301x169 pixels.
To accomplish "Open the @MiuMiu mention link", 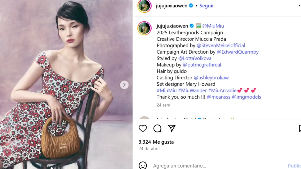I will click(213, 26).
